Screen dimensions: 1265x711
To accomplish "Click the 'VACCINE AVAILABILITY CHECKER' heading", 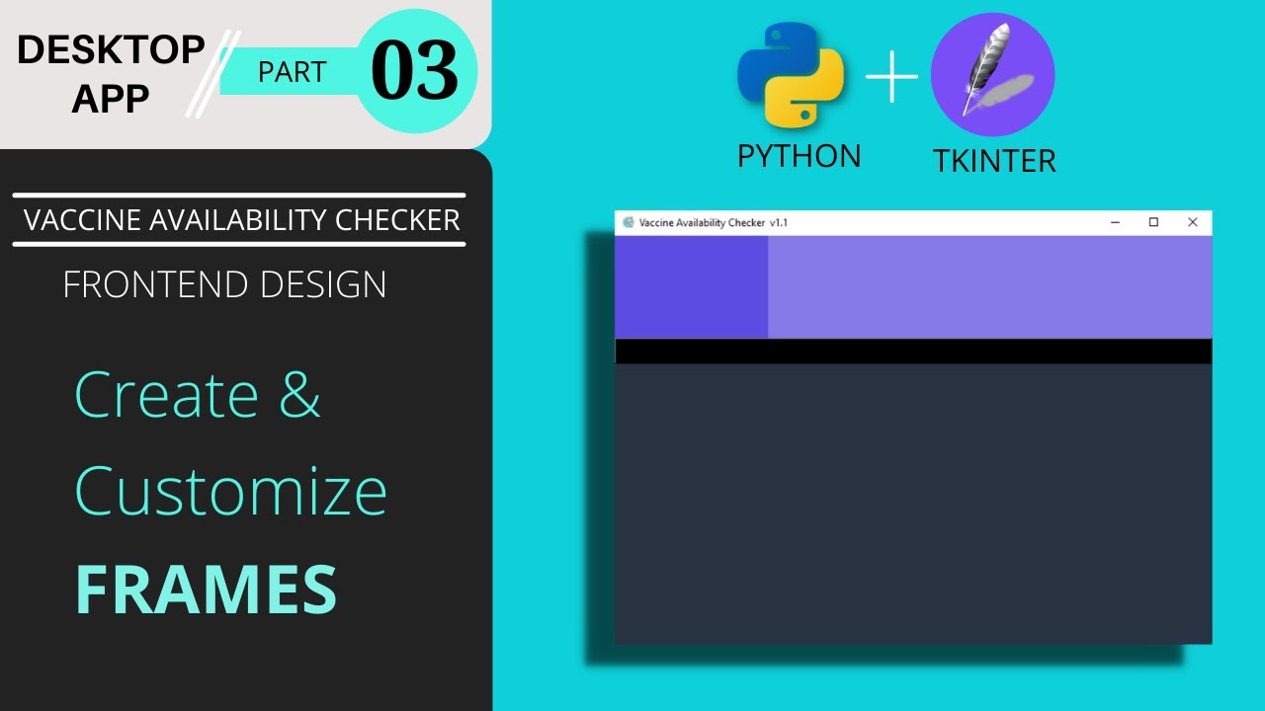I will 242,220.
